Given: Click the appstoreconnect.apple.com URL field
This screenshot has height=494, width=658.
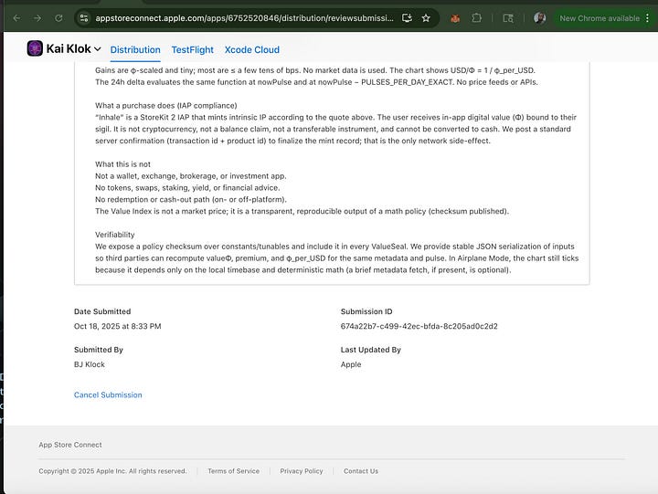Looking at the screenshot, I should (x=244, y=18).
